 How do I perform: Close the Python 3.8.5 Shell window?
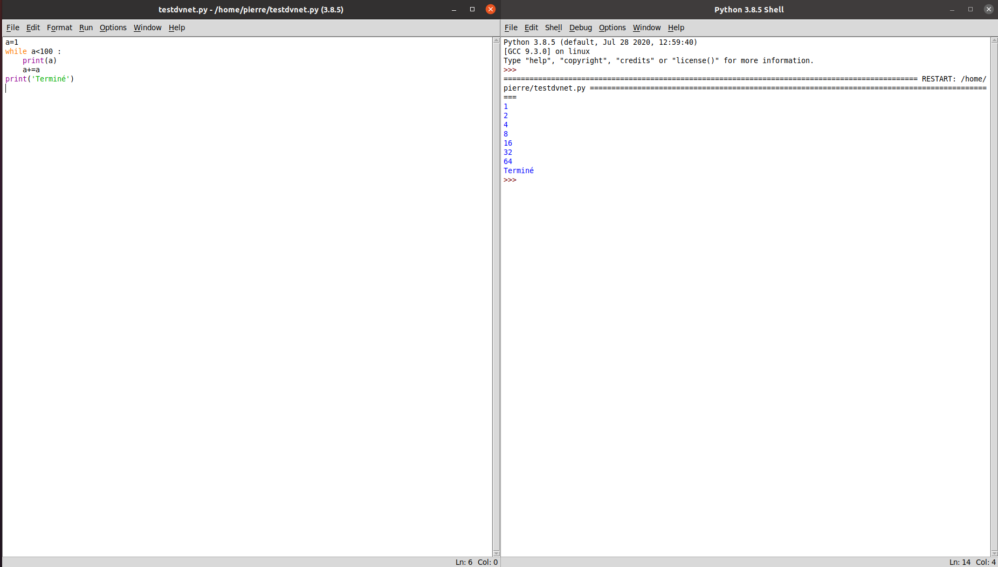click(x=989, y=9)
